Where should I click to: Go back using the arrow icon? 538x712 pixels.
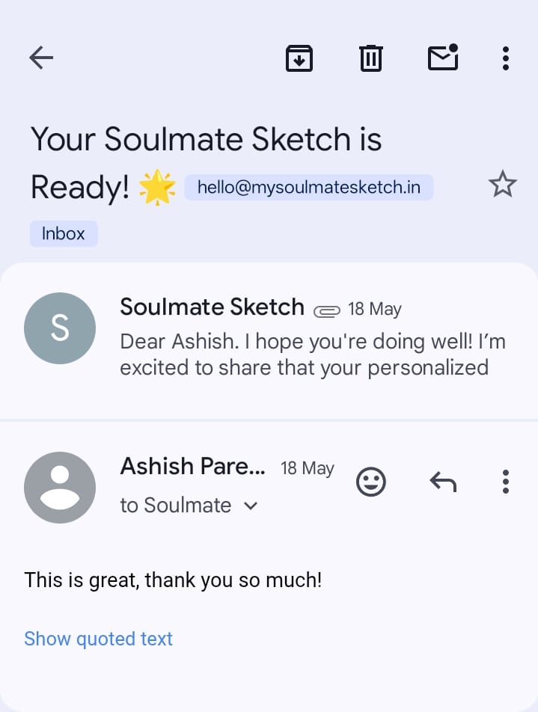[x=41, y=58]
